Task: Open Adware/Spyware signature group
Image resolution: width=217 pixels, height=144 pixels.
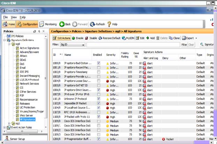Action: (x=29, y=52)
